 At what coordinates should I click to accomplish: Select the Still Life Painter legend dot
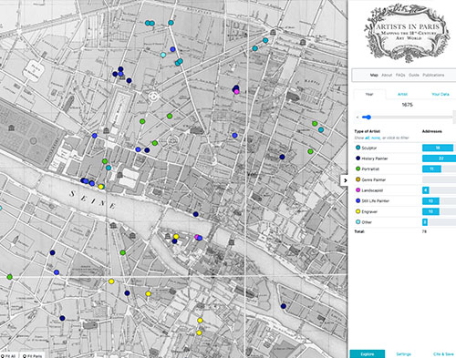[358, 200]
